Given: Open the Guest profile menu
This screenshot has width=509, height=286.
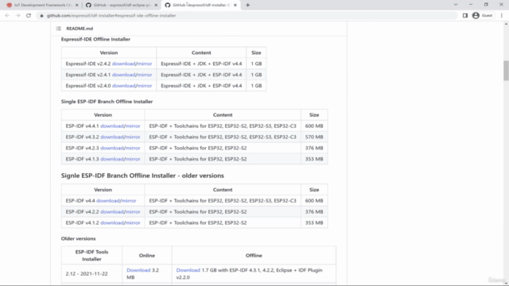Looking at the screenshot, I should coord(483,16).
